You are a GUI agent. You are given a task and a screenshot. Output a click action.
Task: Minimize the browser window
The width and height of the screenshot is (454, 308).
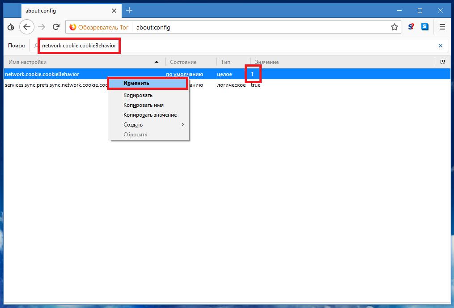pos(399,11)
